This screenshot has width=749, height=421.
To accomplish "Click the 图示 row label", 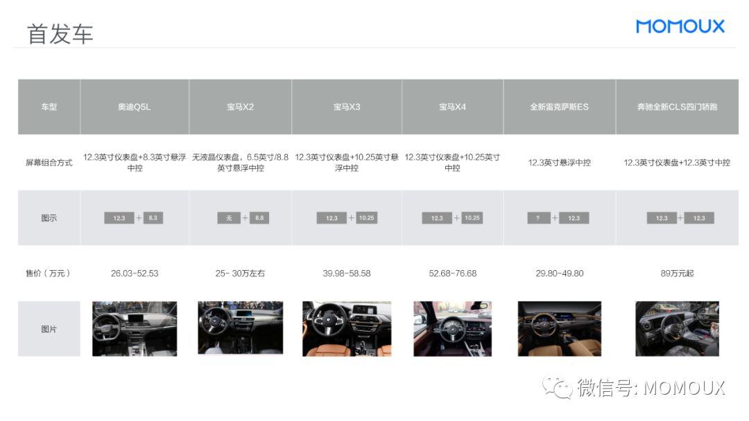I will click(x=49, y=218).
